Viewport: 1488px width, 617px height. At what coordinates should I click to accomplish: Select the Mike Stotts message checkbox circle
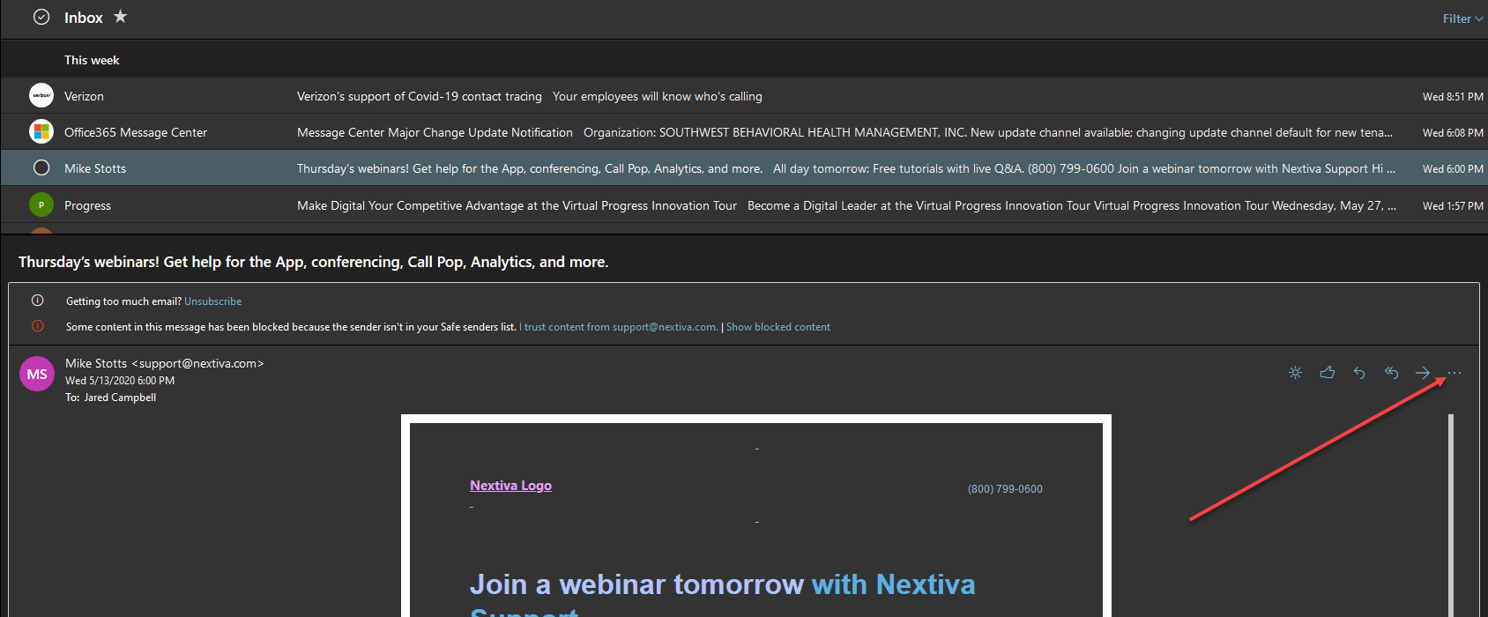(41, 167)
